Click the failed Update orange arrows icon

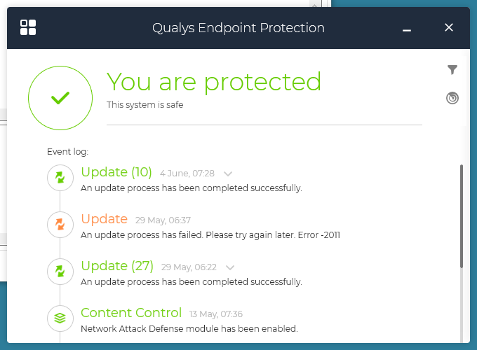60,225
